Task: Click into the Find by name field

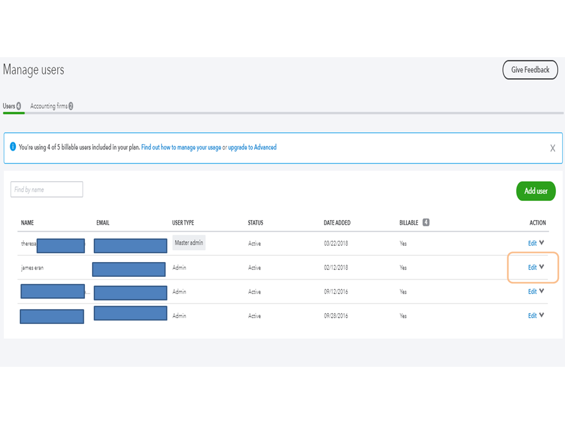Action: coord(47,190)
